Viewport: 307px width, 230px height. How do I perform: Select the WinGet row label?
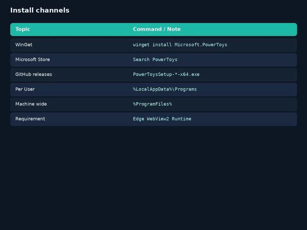(x=24, y=45)
